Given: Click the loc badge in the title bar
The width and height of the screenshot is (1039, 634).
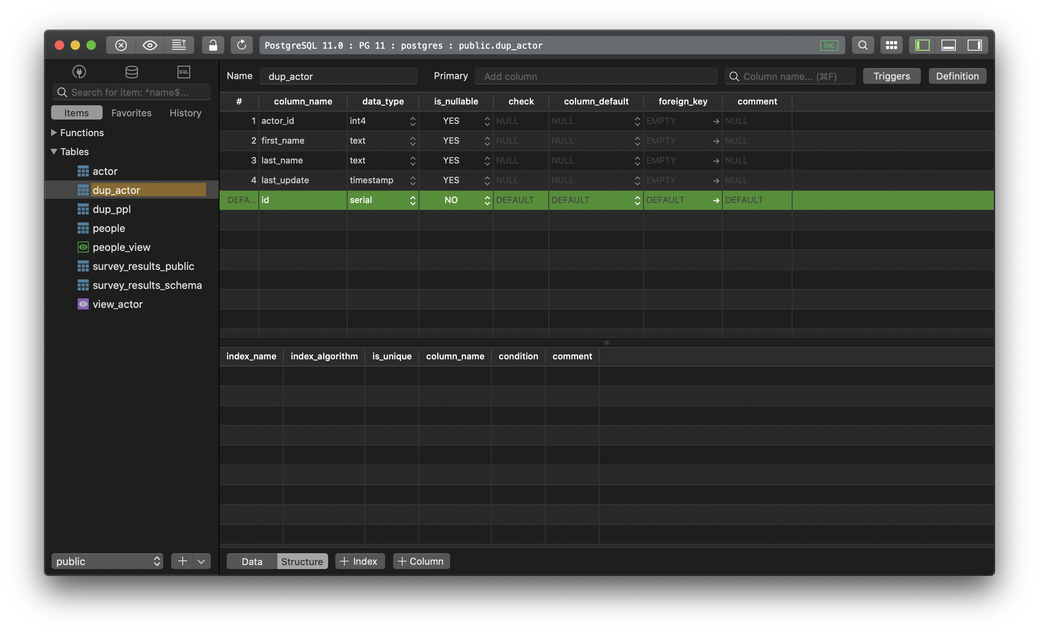Looking at the screenshot, I should pyautogui.click(x=829, y=45).
